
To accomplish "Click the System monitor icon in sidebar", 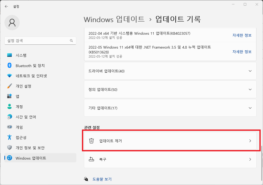I will pyautogui.click(x=10, y=55).
